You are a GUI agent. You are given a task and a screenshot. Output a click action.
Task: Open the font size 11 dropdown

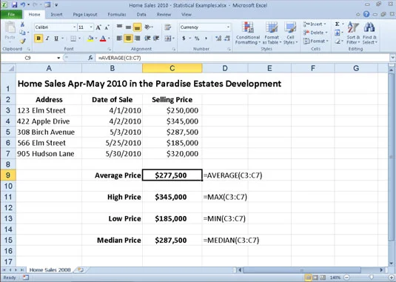[91, 27]
